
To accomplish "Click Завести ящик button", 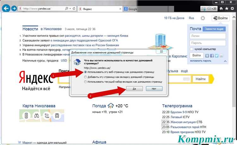I will (214, 29).
